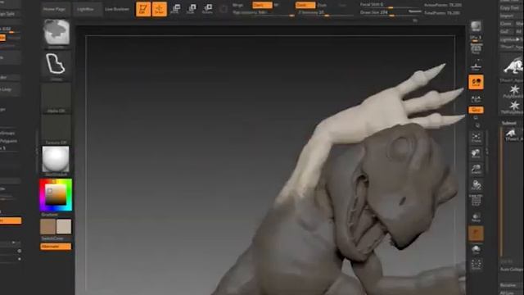This screenshot has height=295, width=524.
Task: Activate the Edit mode button
Action: pos(143,9)
